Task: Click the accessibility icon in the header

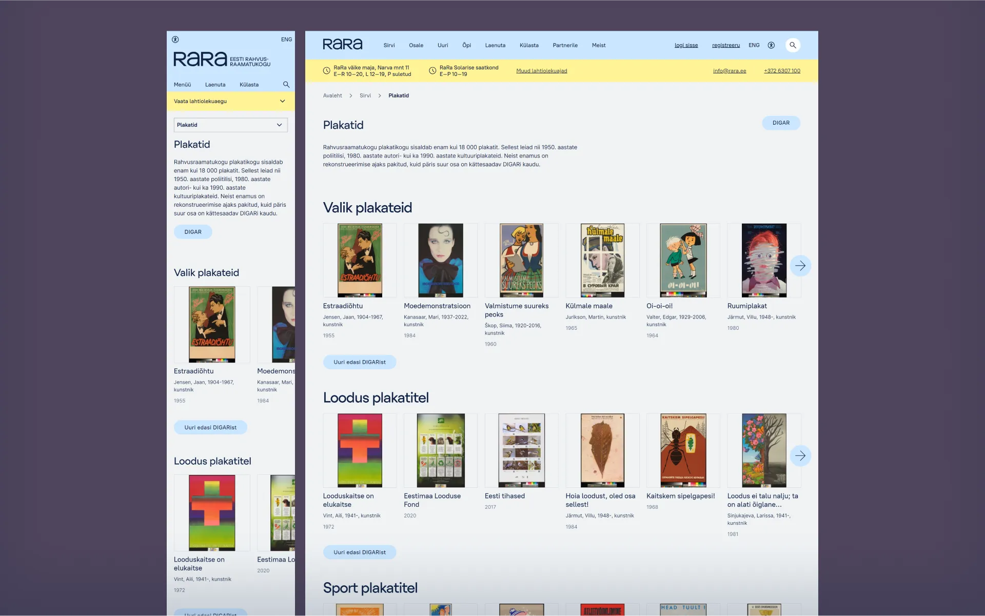Action: click(771, 45)
